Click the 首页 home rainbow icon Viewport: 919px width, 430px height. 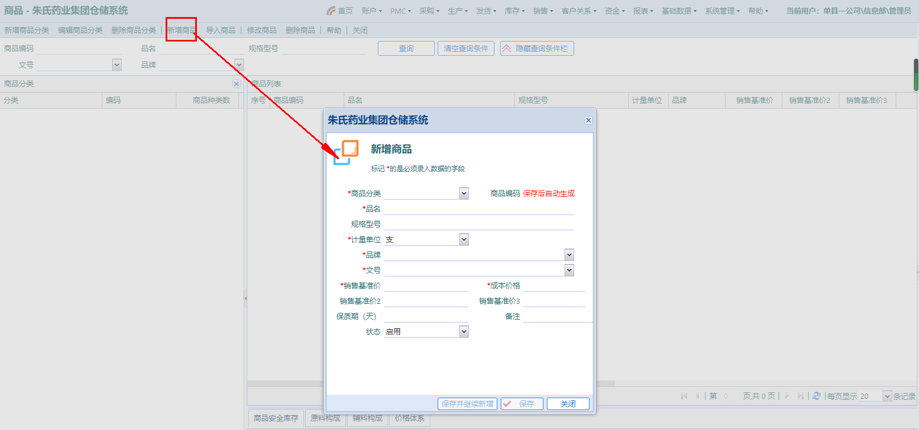pyautogui.click(x=331, y=11)
